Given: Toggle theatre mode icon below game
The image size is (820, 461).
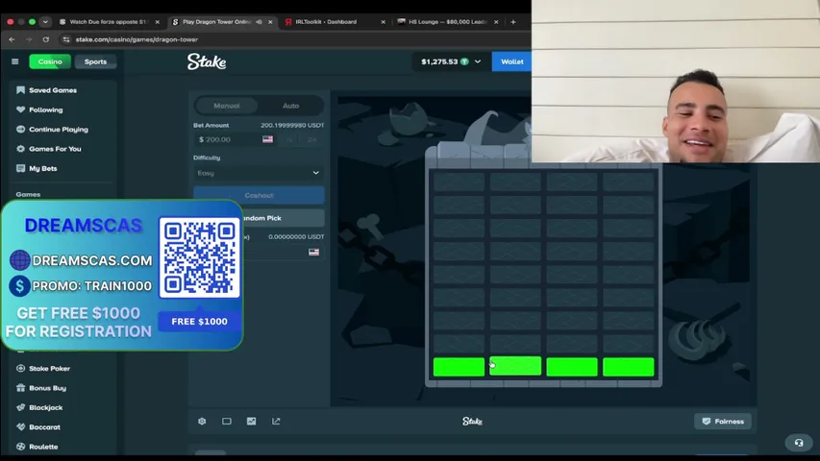Looking at the screenshot, I should pos(227,422).
